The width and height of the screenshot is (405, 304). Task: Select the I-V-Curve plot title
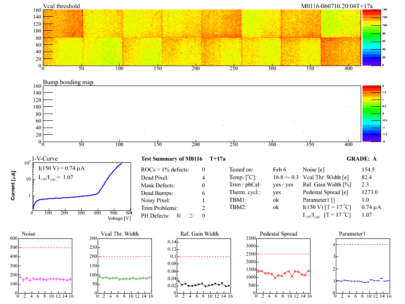pyautogui.click(x=44, y=159)
